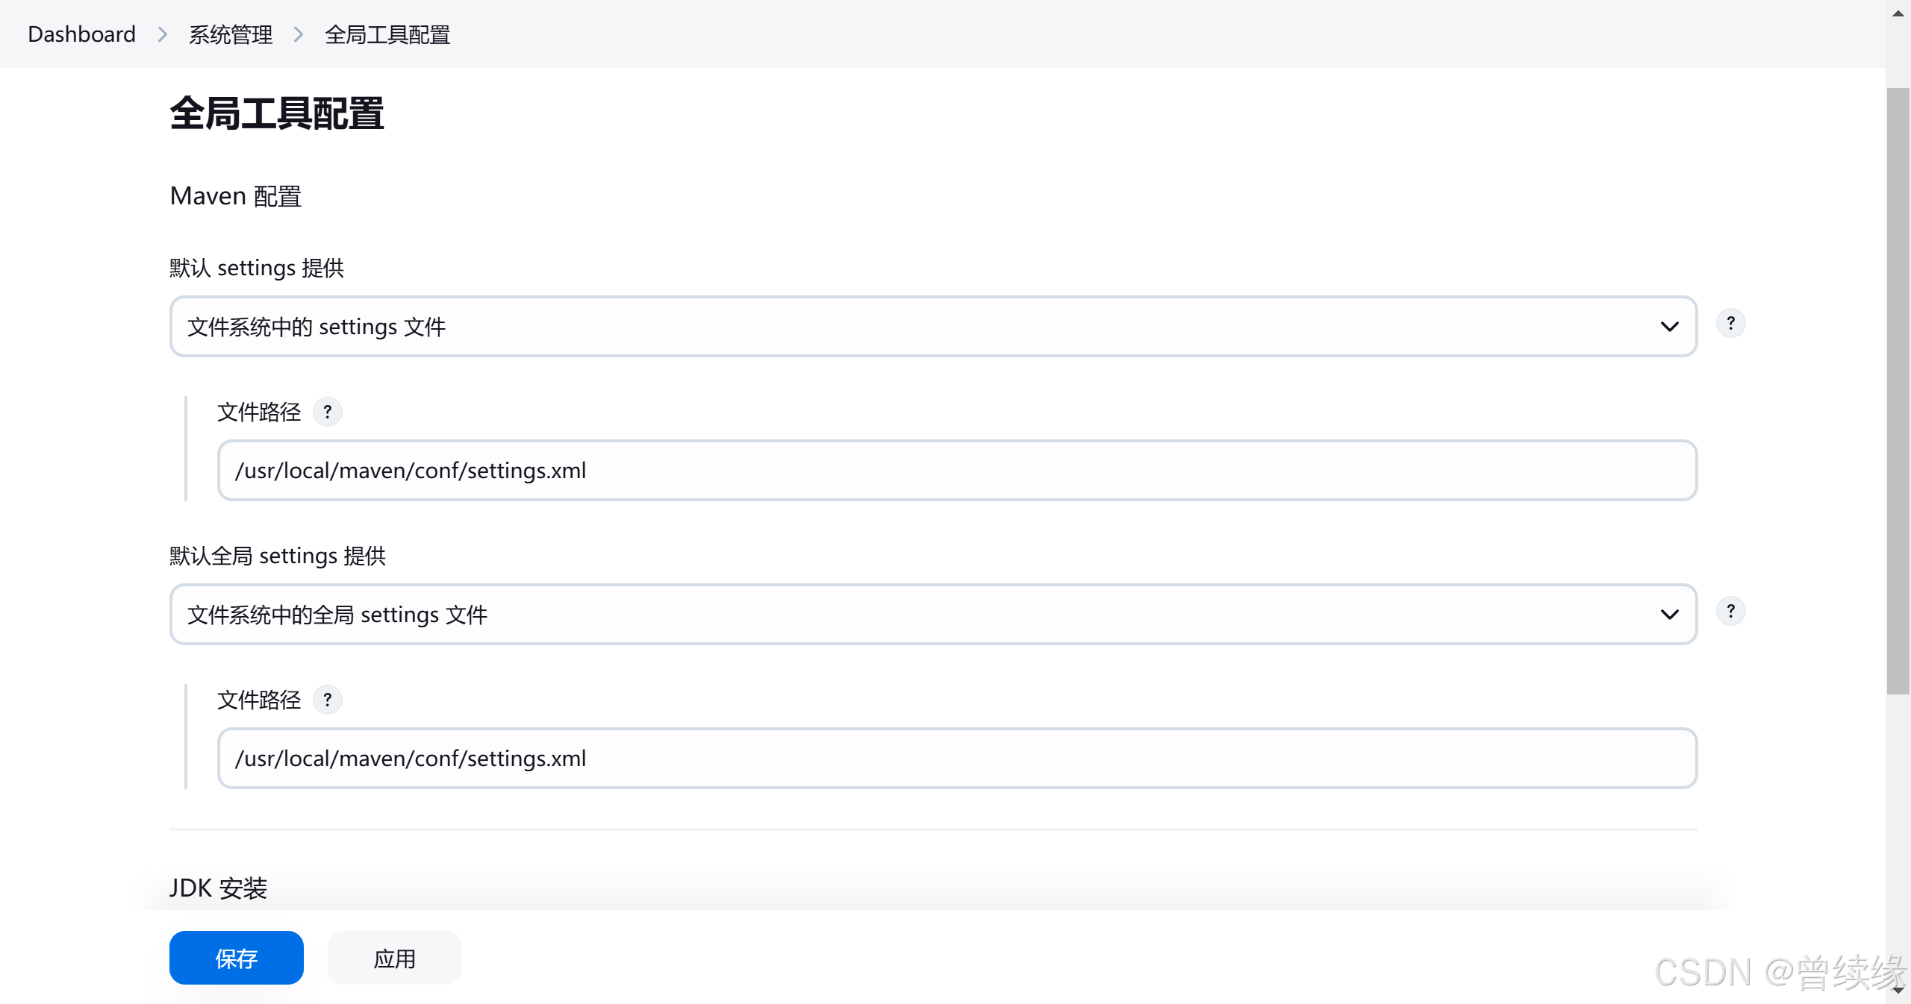Focus the settings 文件路径 input field
Image resolution: width=1911 pixels, height=1004 pixels.
(x=957, y=471)
